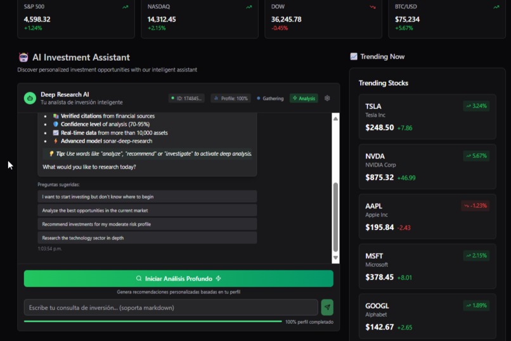
Task: Click the Confidence level shield icon
Action: click(x=56, y=124)
